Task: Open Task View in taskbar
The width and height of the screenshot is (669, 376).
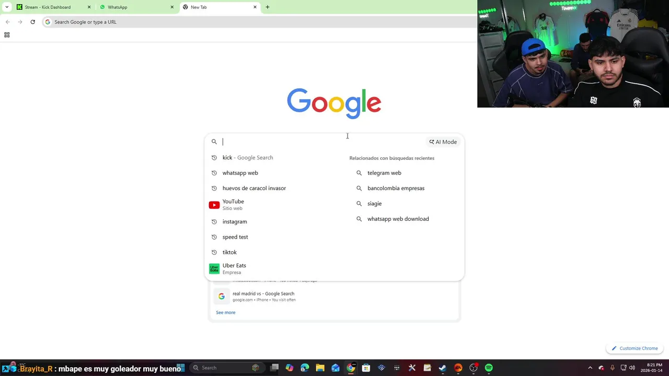Action: [274, 368]
